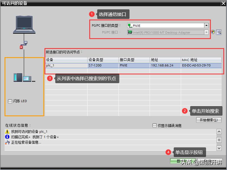Image resolution: width=227 pixels, height=170 pixels.
Task: Check 仅显示错误消息 to show only errors
Action: [x=154, y=125]
